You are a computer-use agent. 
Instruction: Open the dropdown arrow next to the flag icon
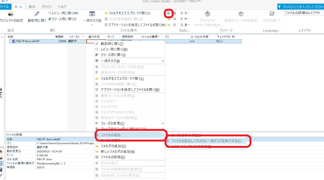click(189, 19)
